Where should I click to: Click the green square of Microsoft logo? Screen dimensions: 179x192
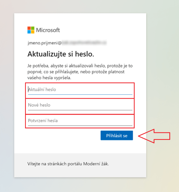tap(32, 28)
